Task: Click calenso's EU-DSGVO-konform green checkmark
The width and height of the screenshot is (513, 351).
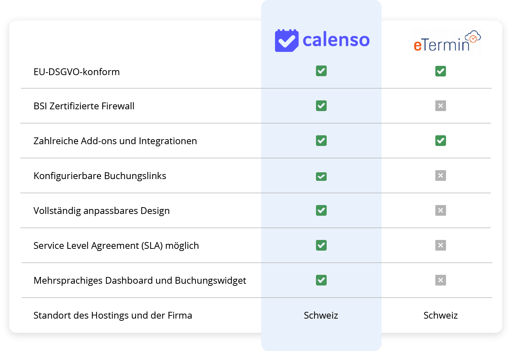Action: (x=321, y=71)
